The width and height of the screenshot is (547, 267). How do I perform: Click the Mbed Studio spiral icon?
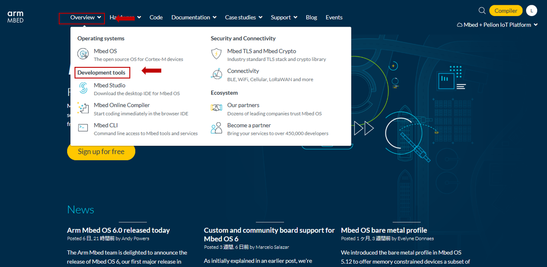pos(83,88)
